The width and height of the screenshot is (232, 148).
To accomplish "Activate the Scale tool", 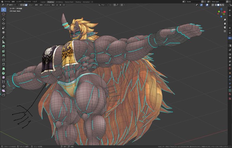I will tap(3, 28).
